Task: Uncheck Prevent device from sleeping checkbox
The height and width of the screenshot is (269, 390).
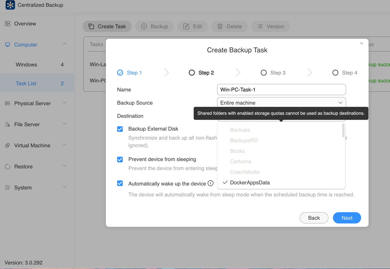Action: (120, 159)
